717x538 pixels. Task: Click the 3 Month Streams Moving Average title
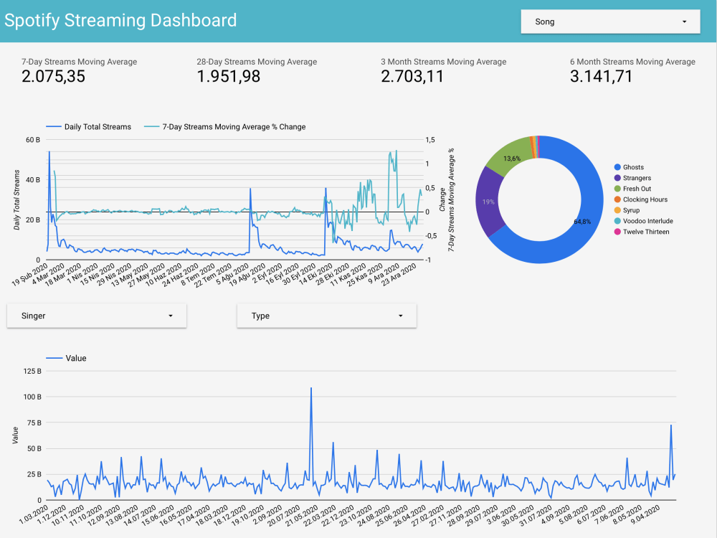pos(444,62)
